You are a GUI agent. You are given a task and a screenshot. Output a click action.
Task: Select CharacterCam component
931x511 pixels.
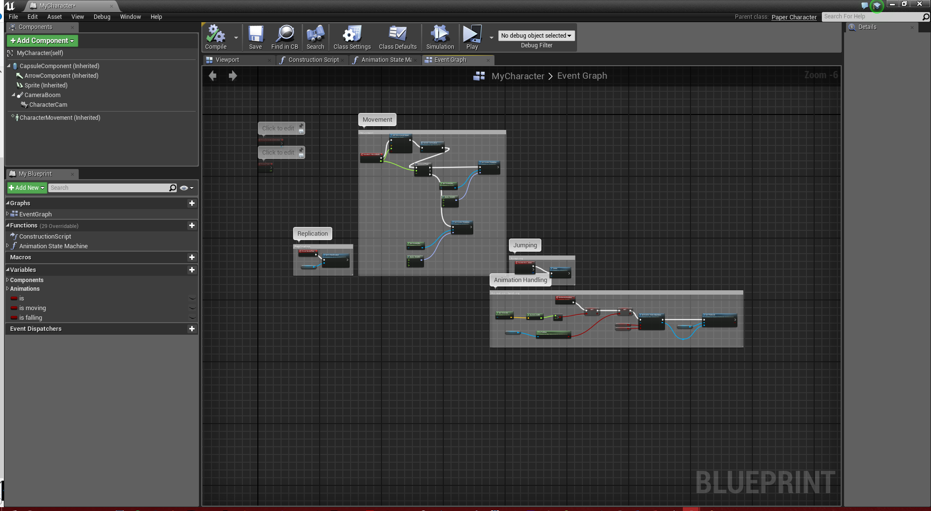point(48,105)
